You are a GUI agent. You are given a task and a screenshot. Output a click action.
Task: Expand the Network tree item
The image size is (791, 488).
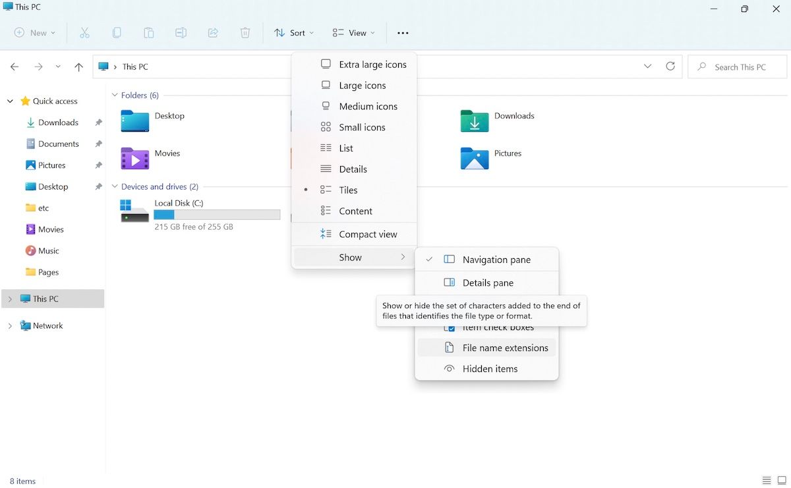(9, 325)
